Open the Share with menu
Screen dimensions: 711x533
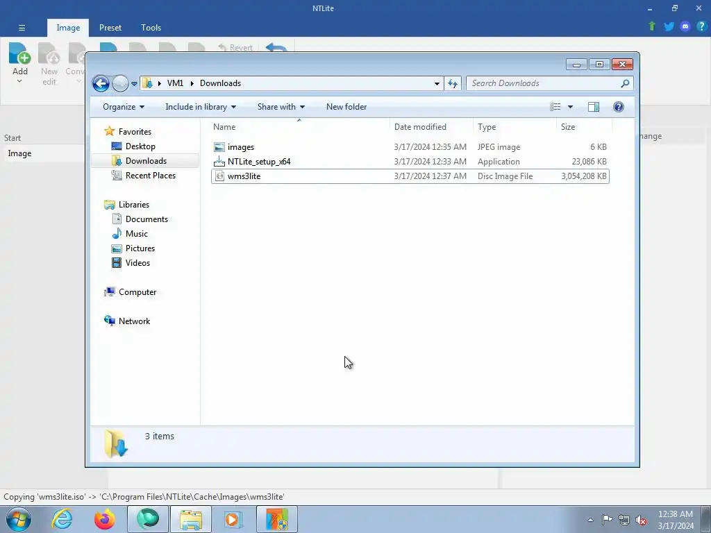click(281, 107)
